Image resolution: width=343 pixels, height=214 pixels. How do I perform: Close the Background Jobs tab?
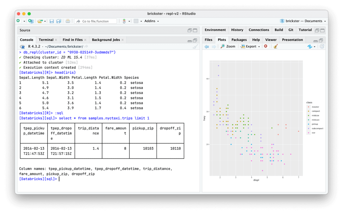[123, 40]
